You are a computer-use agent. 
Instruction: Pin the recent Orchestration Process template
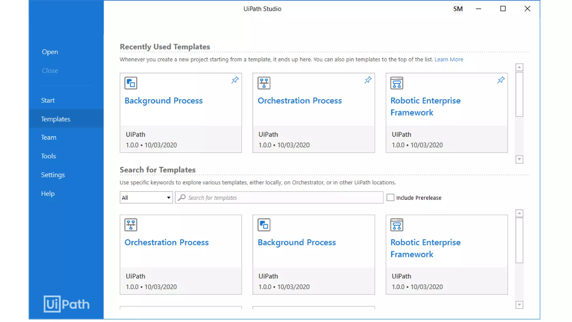[368, 80]
